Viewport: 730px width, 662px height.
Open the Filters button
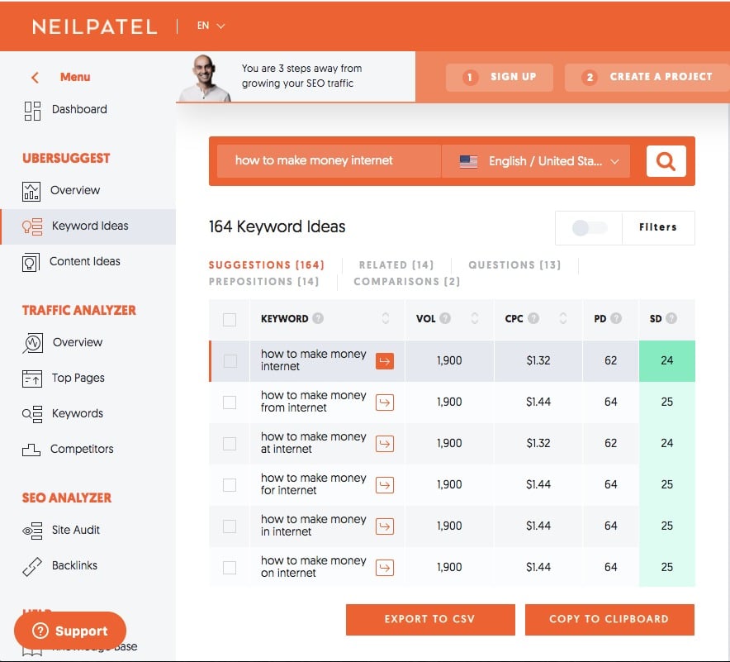[658, 228]
